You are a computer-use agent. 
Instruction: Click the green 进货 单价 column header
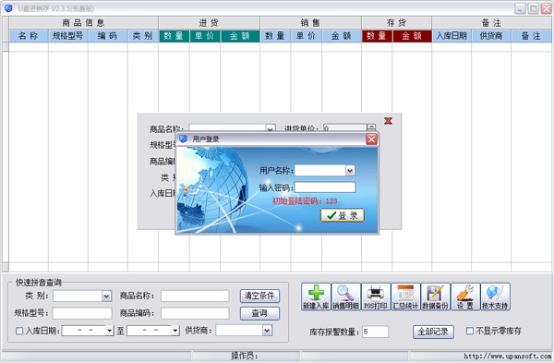205,36
